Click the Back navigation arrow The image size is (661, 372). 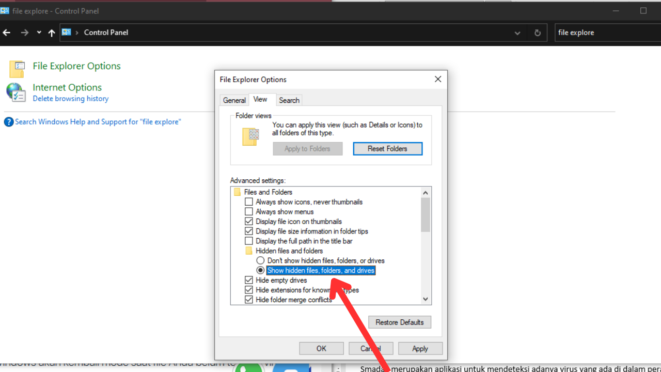(x=7, y=33)
